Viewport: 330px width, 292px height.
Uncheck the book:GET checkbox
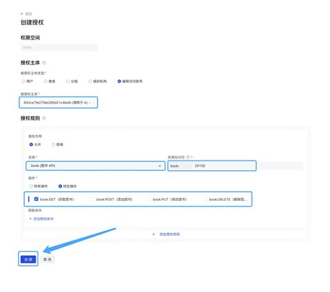[36, 199]
